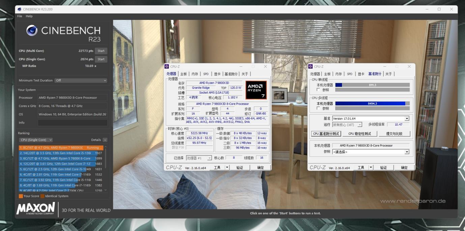Open the 工具 arrow menu in the left CPU-Z window
This screenshot has height=231, width=465.
[227, 167]
